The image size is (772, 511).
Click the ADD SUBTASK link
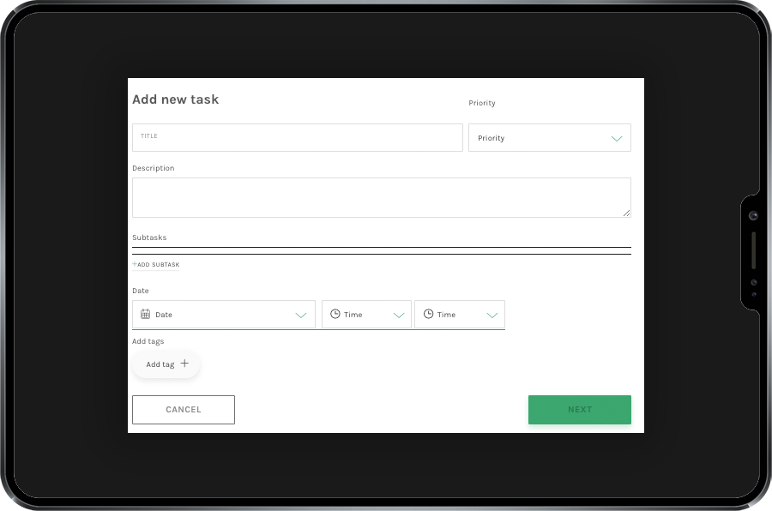click(159, 265)
